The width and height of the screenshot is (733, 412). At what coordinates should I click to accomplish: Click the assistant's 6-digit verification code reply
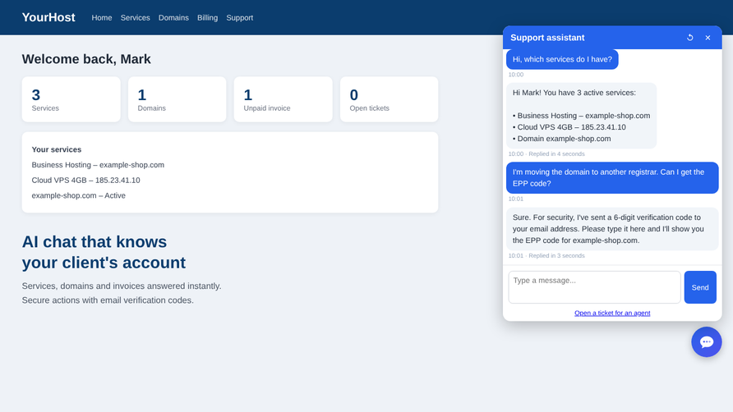612,229
